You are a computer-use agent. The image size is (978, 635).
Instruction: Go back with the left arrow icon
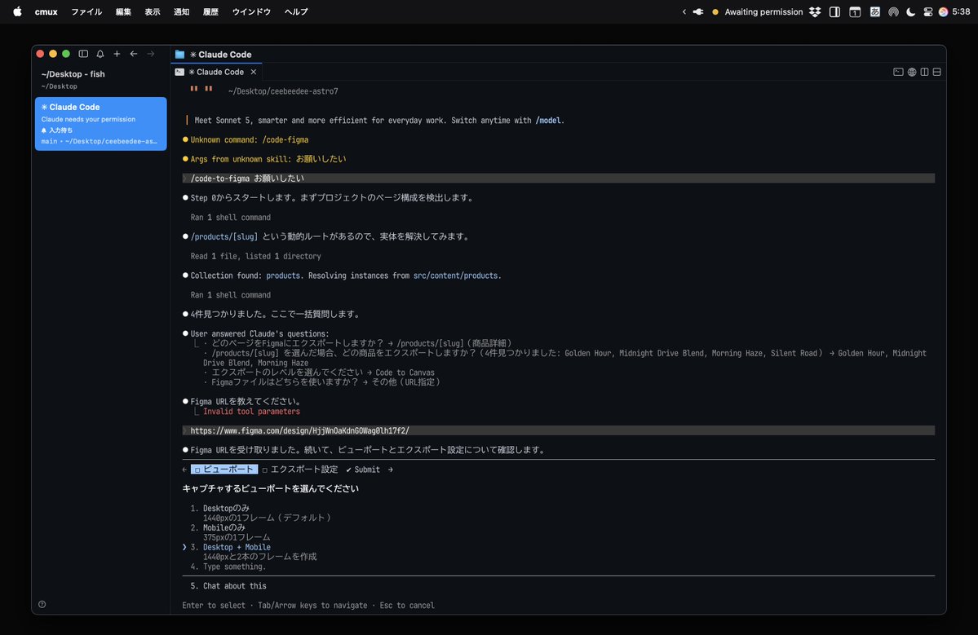(x=134, y=55)
